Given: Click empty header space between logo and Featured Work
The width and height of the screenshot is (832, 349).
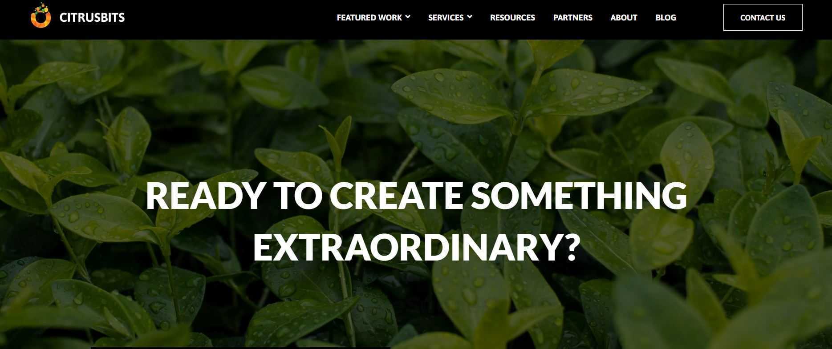Looking at the screenshot, I should pyautogui.click(x=229, y=17).
